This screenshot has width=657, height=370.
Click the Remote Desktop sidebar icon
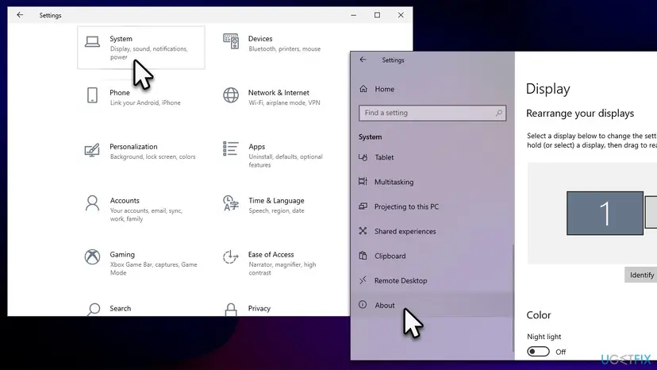pyautogui.click(x=363, y=279)
